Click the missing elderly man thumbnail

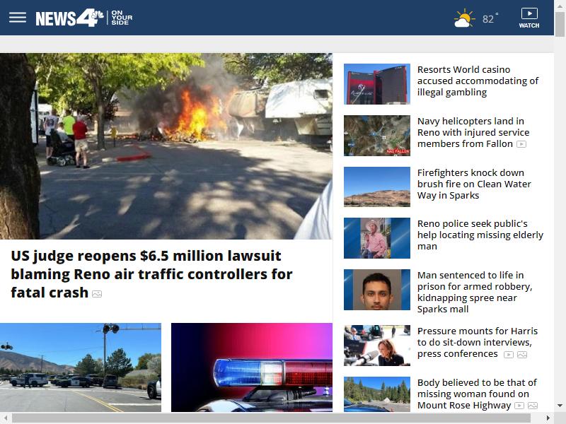[377, 238]
